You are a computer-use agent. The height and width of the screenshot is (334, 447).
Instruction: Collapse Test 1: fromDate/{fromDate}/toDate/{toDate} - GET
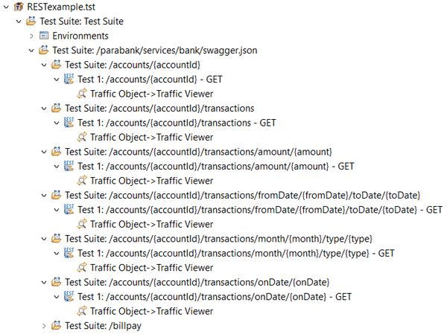click(x=57, y=210)
